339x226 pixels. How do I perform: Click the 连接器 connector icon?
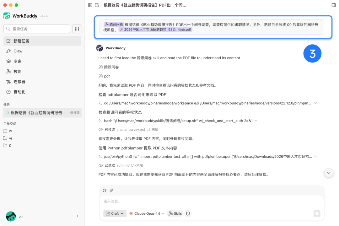[x=8, y=82]
